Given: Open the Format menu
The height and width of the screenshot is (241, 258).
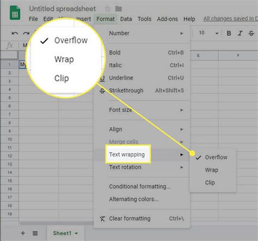Looking at the screenshot, I should (x=106, y=19).
